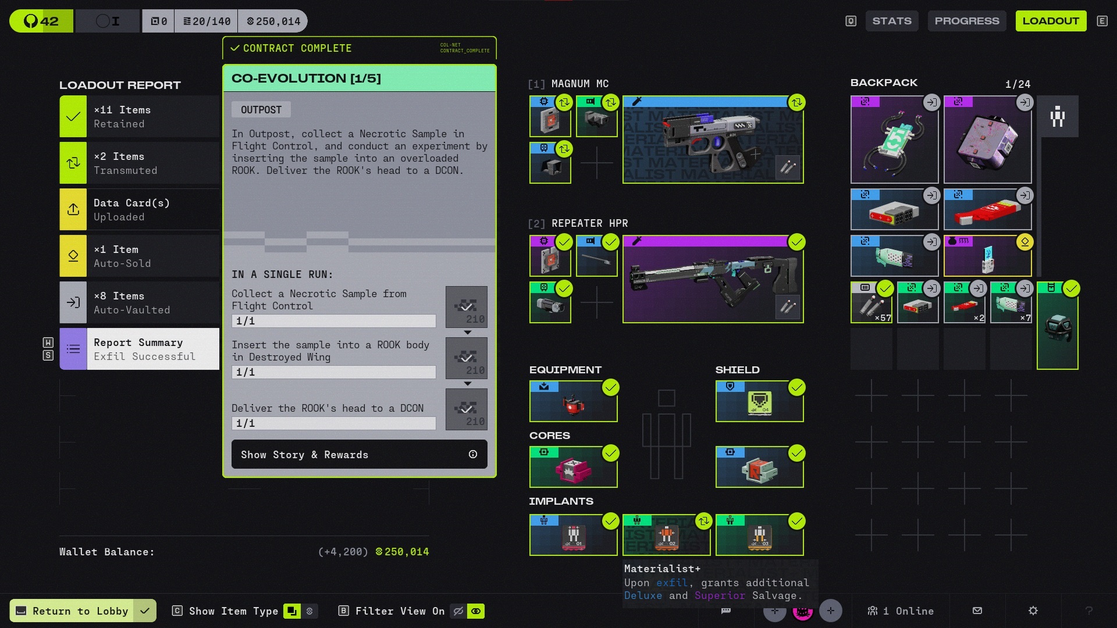Viewport: 1117px width, 628px height.
Task: Add squad member with plus button
Action: pos(830,611)
